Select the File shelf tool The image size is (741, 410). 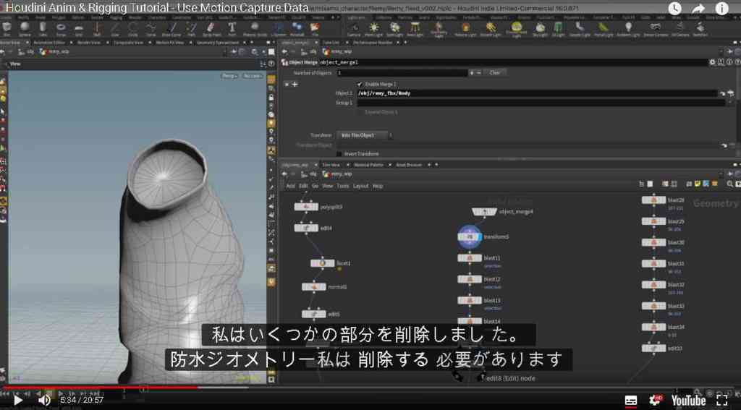pyautogui.click(x=315, y=29)
